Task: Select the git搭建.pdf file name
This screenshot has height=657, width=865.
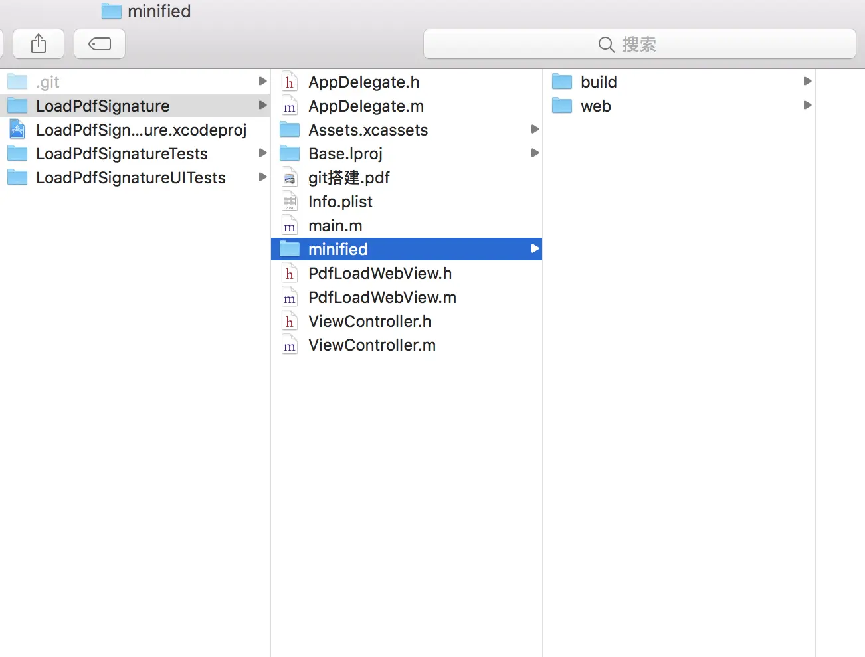Action: [x=349, y=178]
